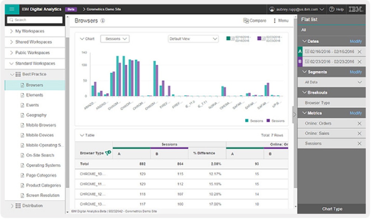Collapse the Metrics section
Viewport: 371px width, 219px height.
[305, 113]
